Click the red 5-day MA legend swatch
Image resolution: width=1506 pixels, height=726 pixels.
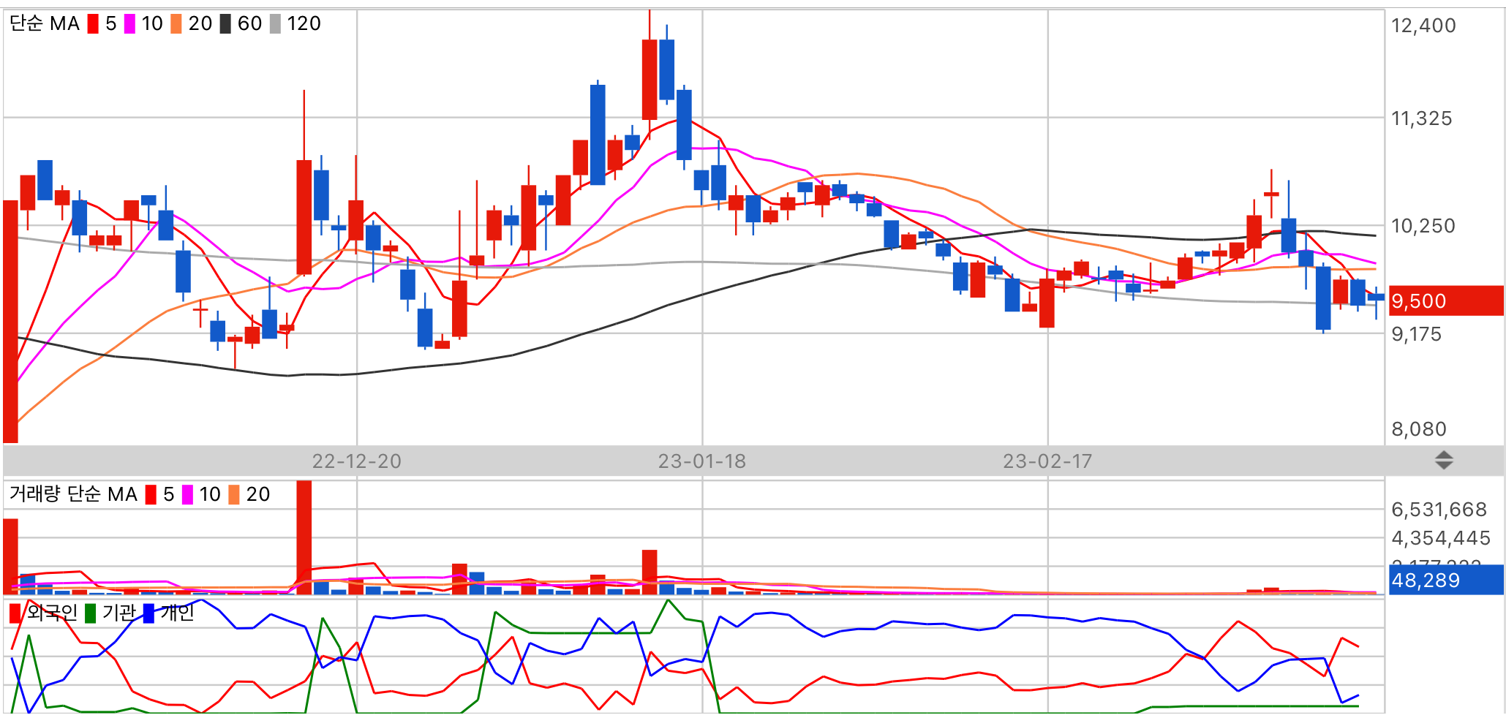(93, 24)
